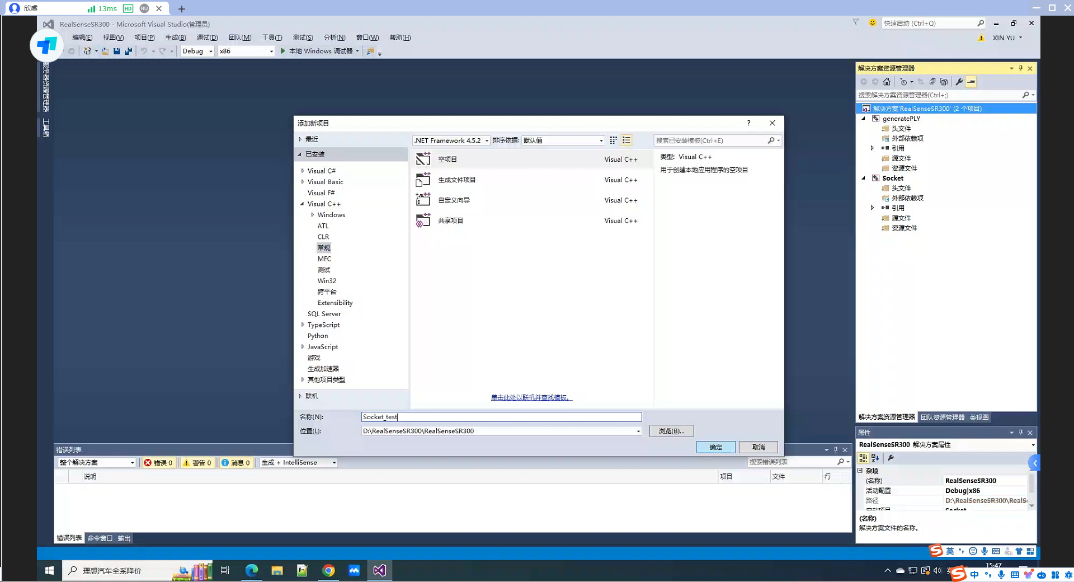Click Categorized icon in Properties panel

pyautogui.click(x=863, y=458)
